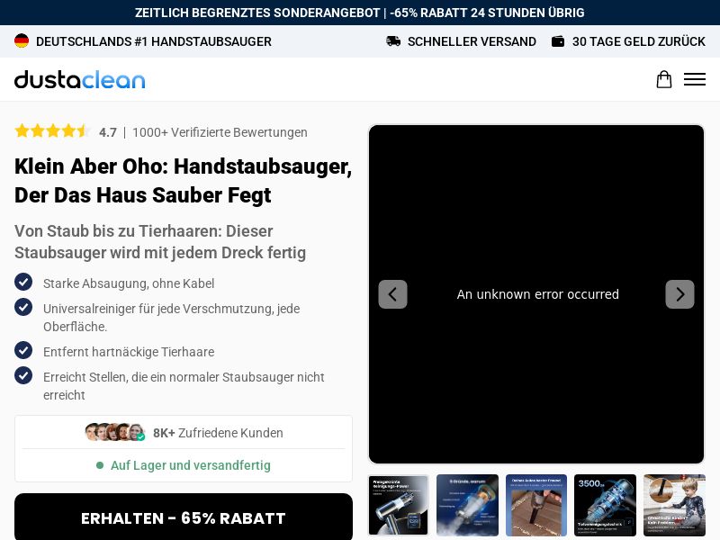
Task: Click the wallet money-back icon
Action: coord(558,41)
